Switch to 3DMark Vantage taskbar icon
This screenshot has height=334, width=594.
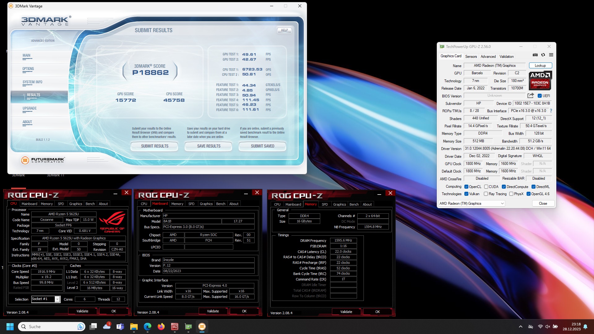pos(202,327)
